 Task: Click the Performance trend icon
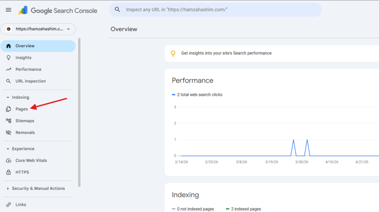tap(9, 69)
